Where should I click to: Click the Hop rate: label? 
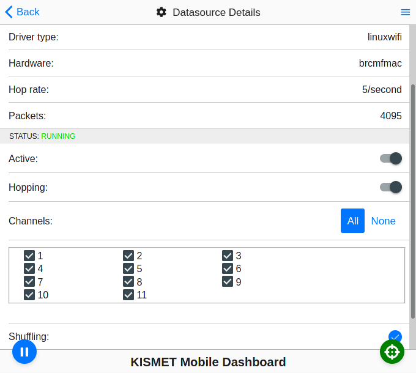29,90
